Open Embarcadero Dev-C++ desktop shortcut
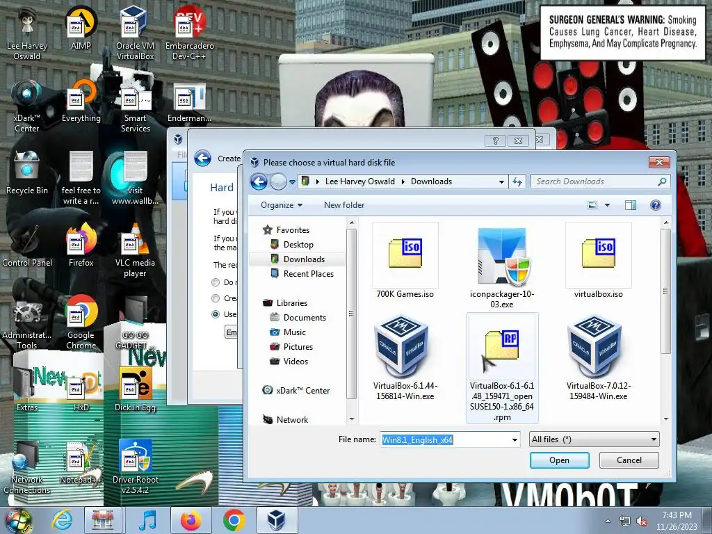The image size is (712, 534). (189, 33)
